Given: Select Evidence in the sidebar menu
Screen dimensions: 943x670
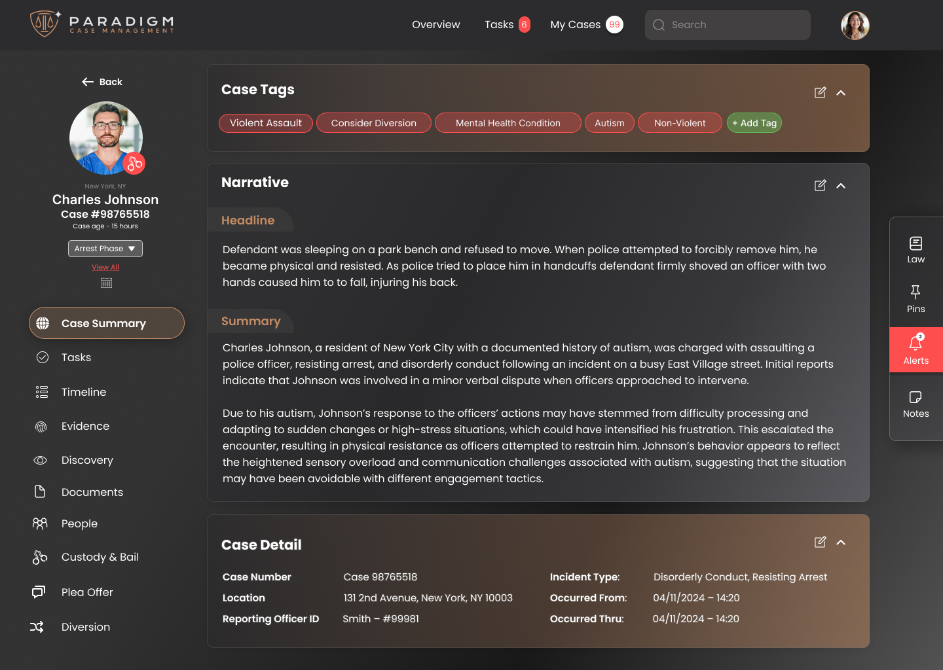Looking at the screenshot, I should click(85, 426).
